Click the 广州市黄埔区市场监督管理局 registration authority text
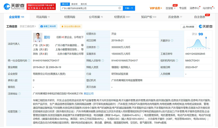 click(127, 80)
